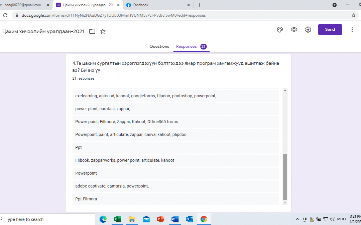The height and width of the screenshot is (225, 361).
Task: Click the question 4 title text
Action: [176, 67]
